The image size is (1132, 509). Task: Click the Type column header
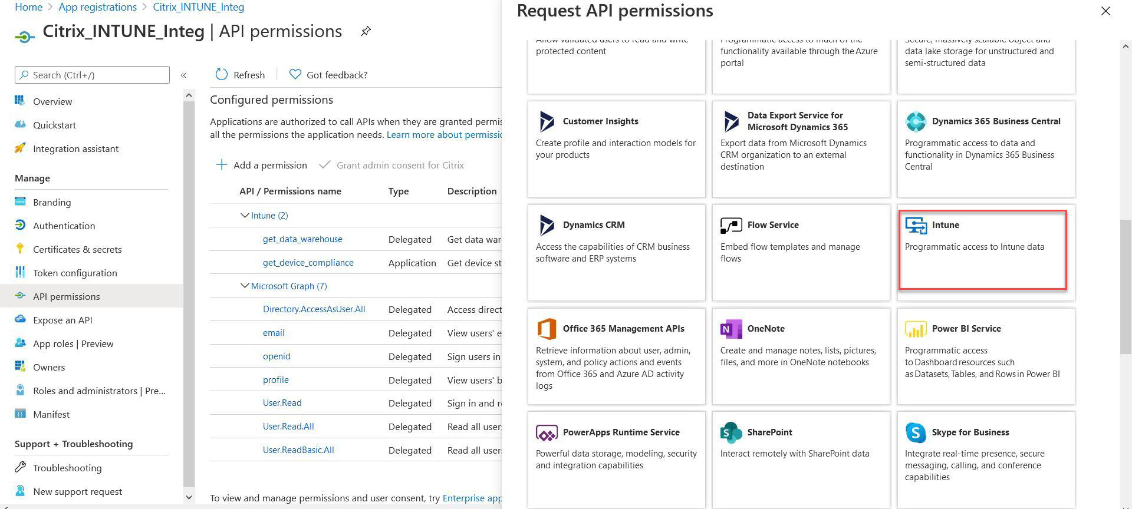399,191
